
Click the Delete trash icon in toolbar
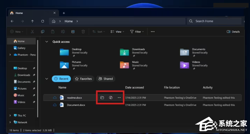tap(83, 32)
